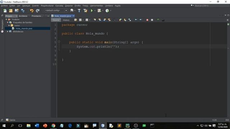Click the Stop Macro Recording icon
This screenshot has width=230, height=129.
pyautogui.click(x=152, y=20)
